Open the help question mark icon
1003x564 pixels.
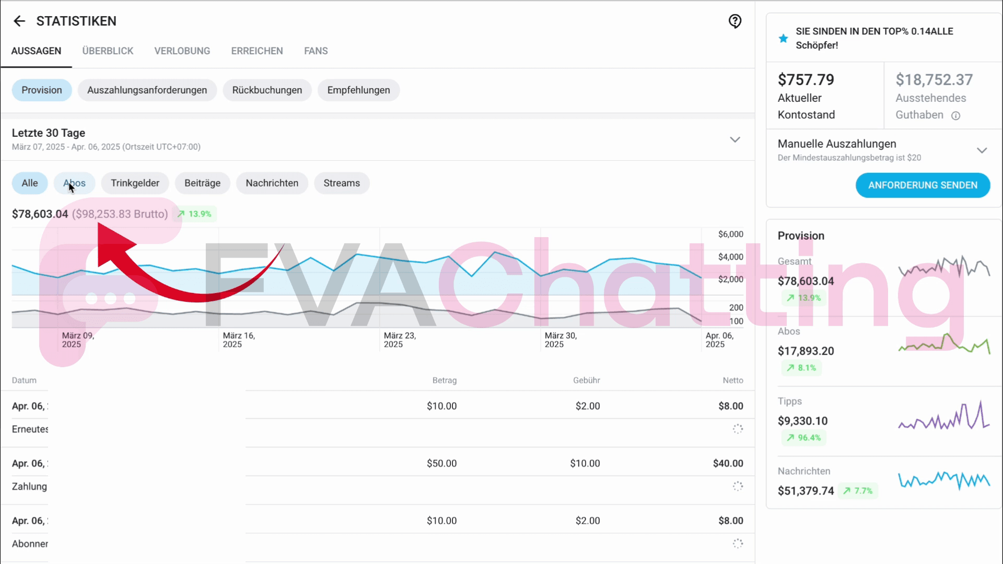pos(734,21)
